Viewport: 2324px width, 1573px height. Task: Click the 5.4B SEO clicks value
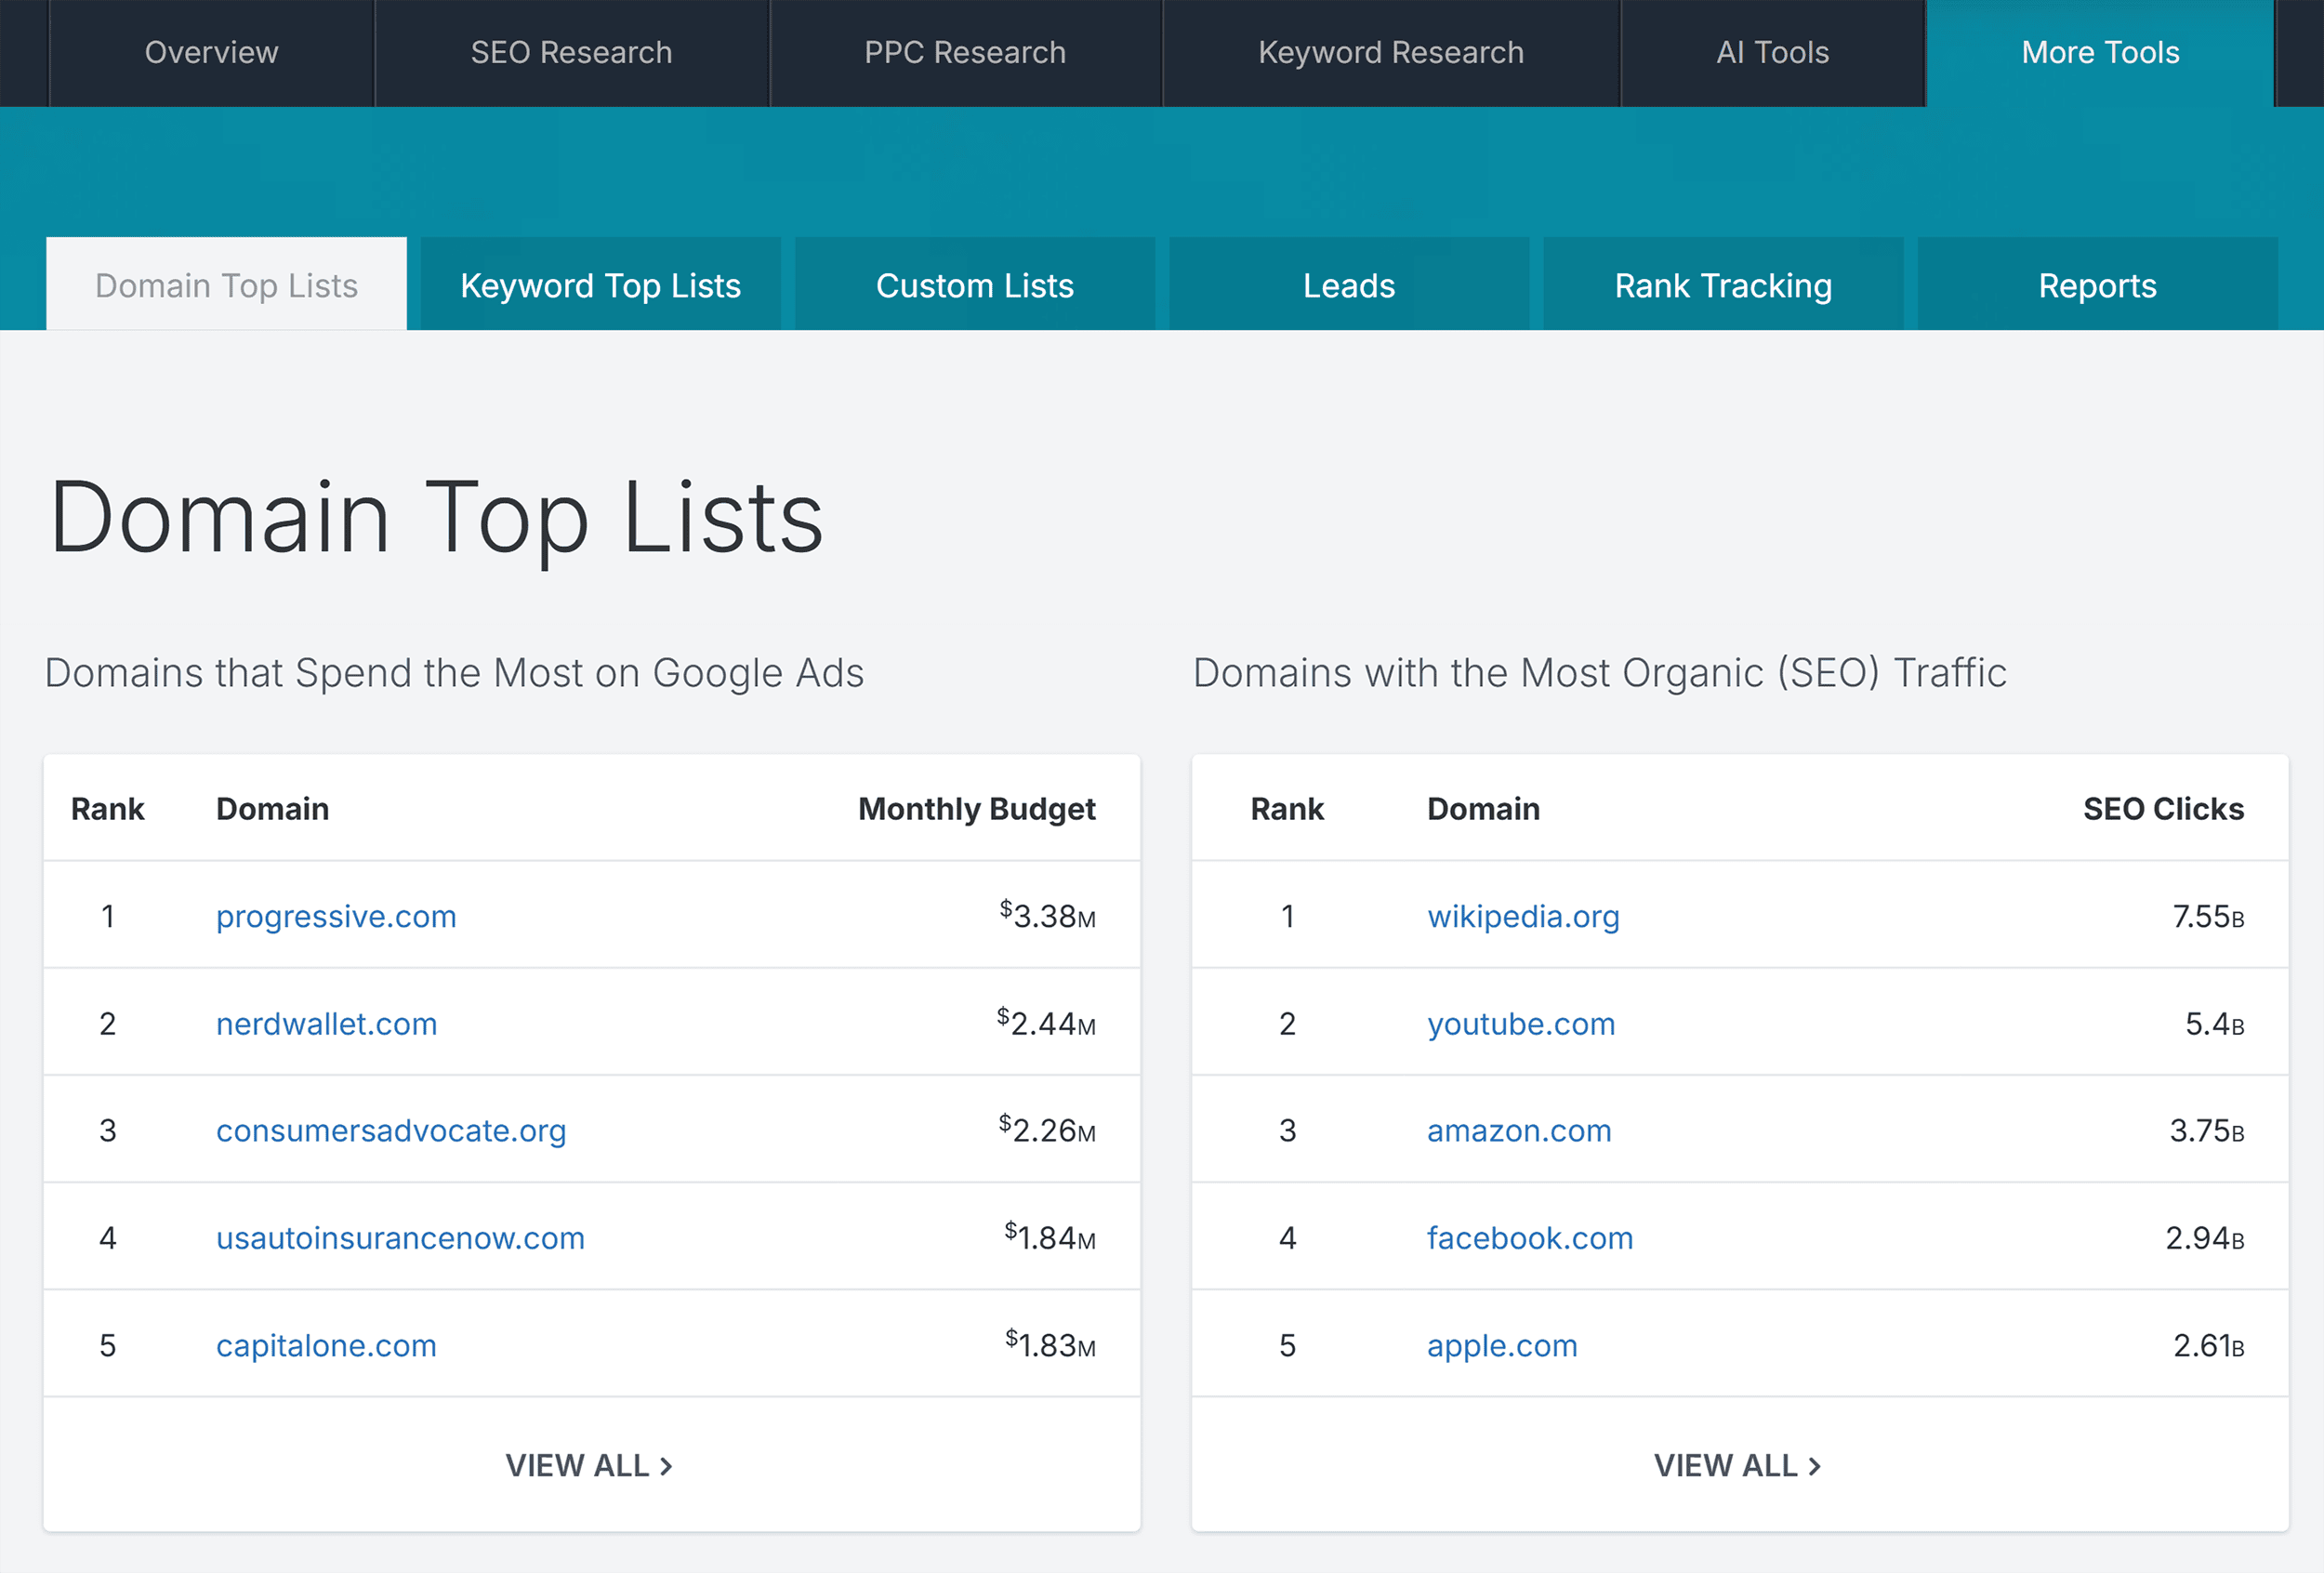click(x=2214, y=1023)
